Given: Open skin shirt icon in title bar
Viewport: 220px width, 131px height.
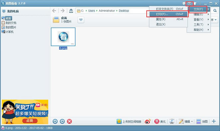Looking at the screenshot, I should 195,4.
